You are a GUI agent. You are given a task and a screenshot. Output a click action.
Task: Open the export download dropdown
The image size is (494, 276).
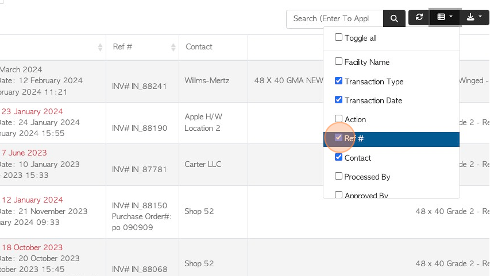click(474, 17)
